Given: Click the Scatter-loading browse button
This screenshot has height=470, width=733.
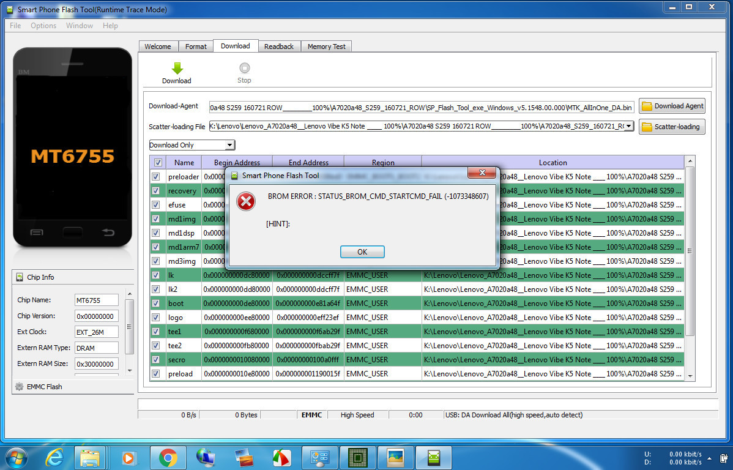Looking at the screenshot, I should tap(672, 127).
